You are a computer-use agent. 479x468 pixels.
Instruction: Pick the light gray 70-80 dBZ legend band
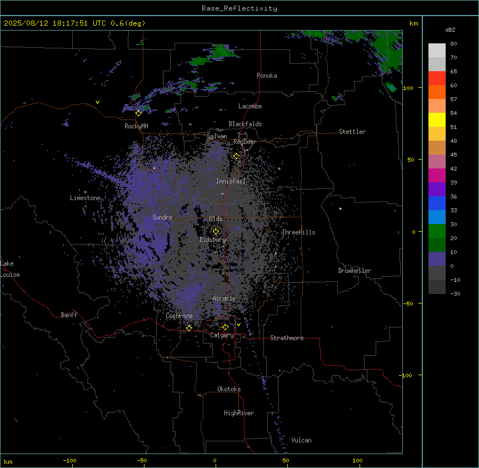(x=437, y=51)
